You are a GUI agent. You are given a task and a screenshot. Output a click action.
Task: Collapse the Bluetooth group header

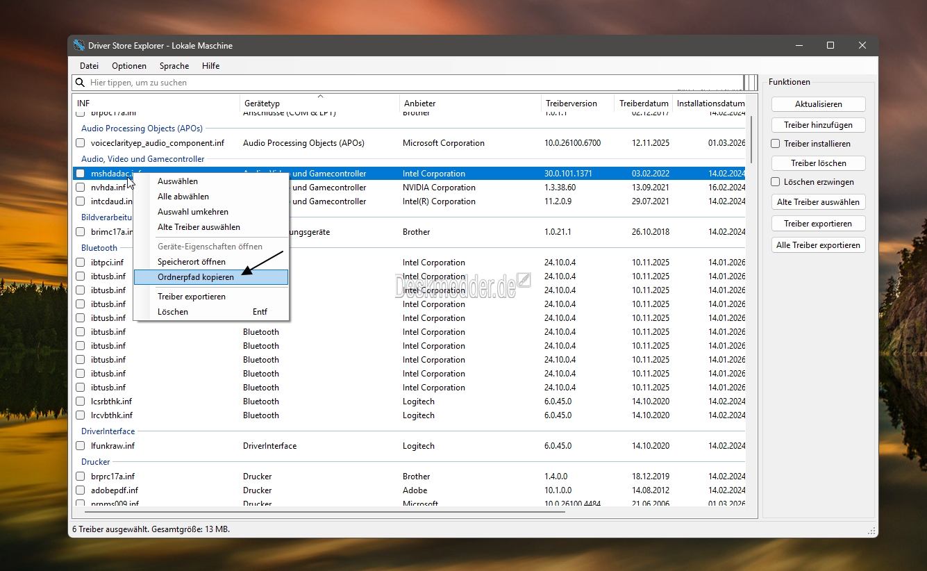(x=99, y=248)
